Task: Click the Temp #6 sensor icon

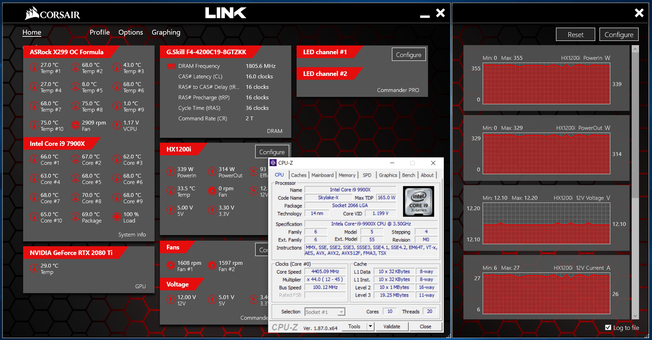Action: point(117,86)
